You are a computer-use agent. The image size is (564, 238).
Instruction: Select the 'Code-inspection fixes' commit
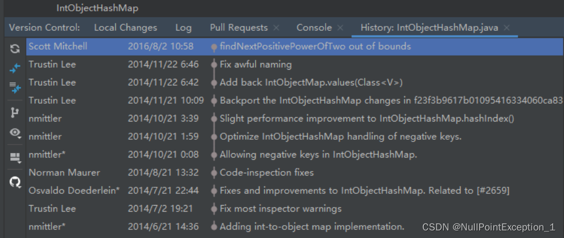pyautogui.click(x=295, y=173)
